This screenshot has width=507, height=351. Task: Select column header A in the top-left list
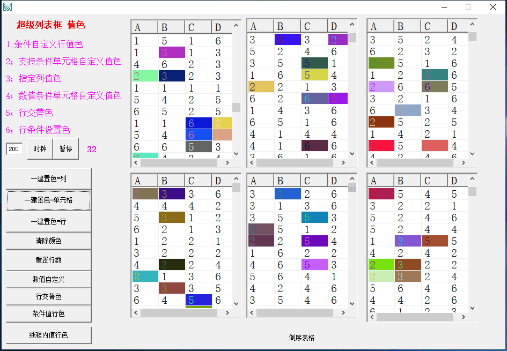click(143, 26)
